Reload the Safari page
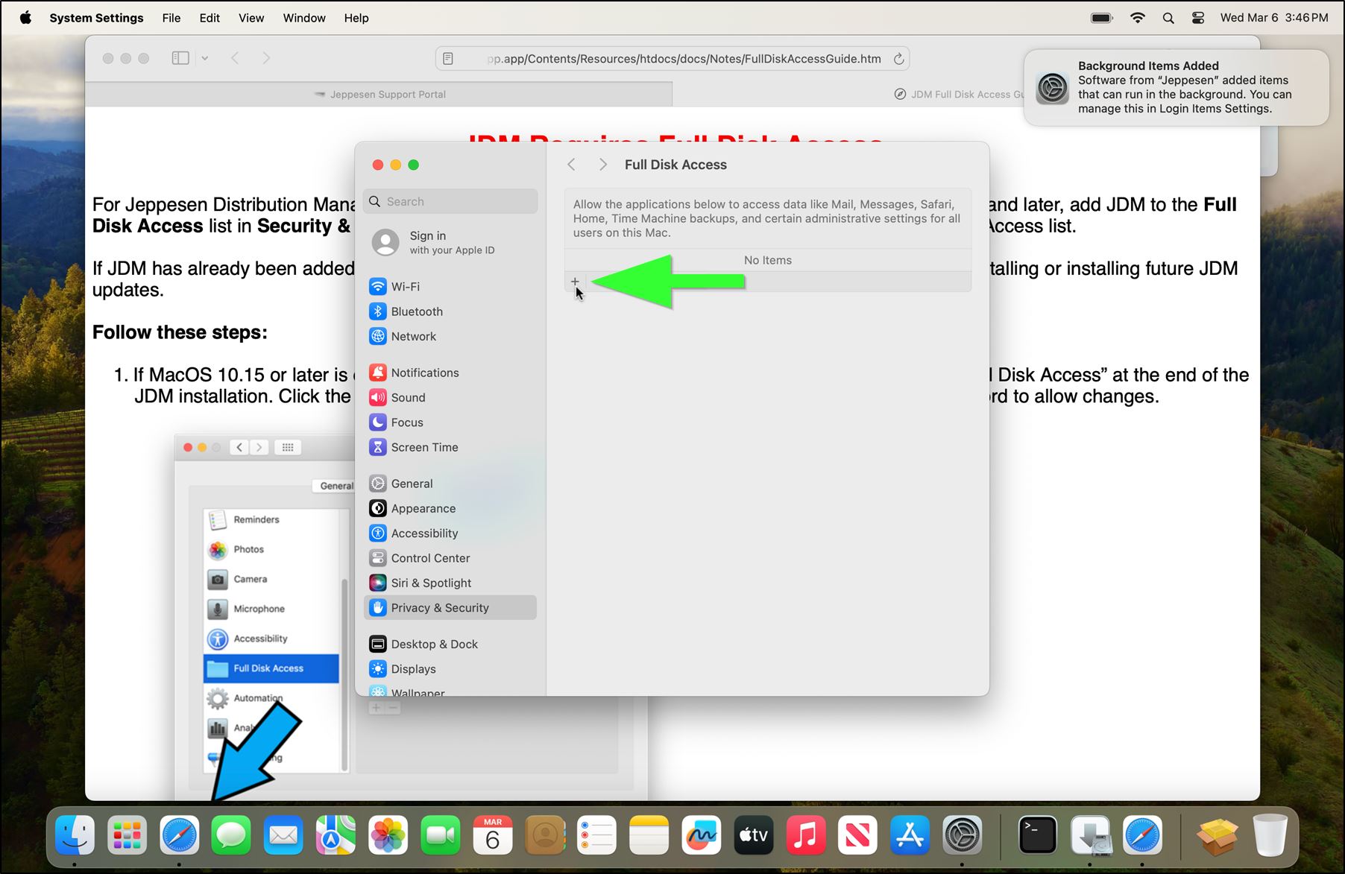 click(x=899, y=59)
